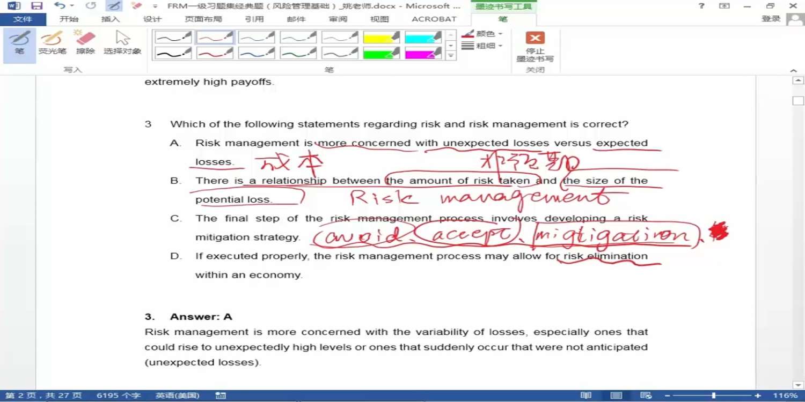The image size is (805, 402).
Task: Open Word Help question mark icon
Action: [701, 6]
